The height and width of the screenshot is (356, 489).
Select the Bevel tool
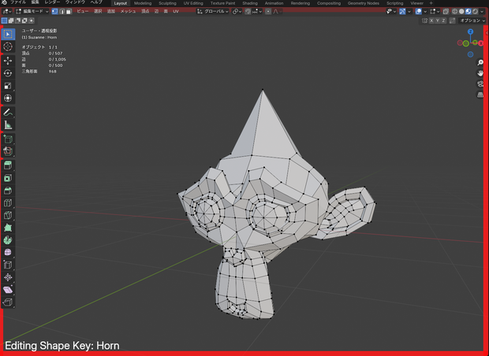(x=8, y=191)
